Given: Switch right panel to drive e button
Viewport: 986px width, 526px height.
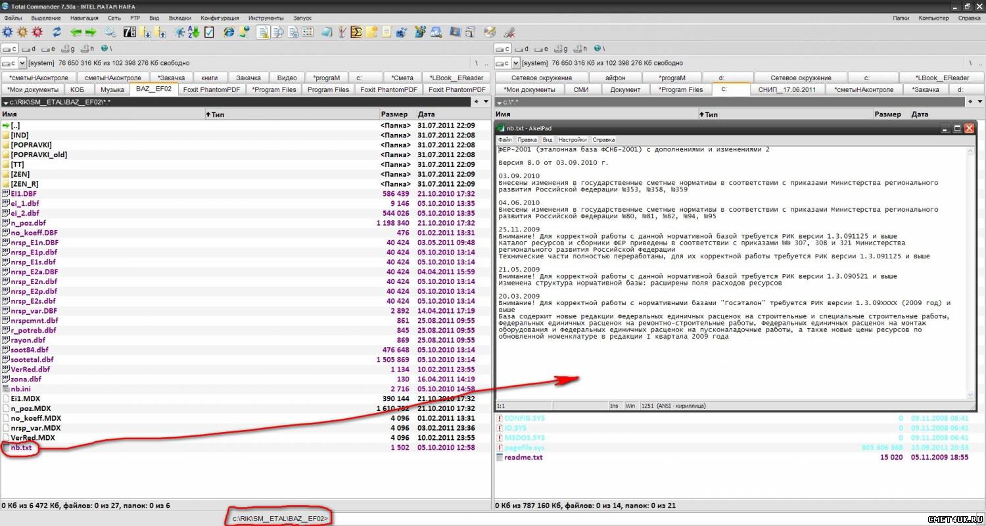Looking at the screenshot, I should (542, 49).
